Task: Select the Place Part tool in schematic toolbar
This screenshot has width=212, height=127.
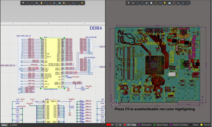Action: (42, 3)
